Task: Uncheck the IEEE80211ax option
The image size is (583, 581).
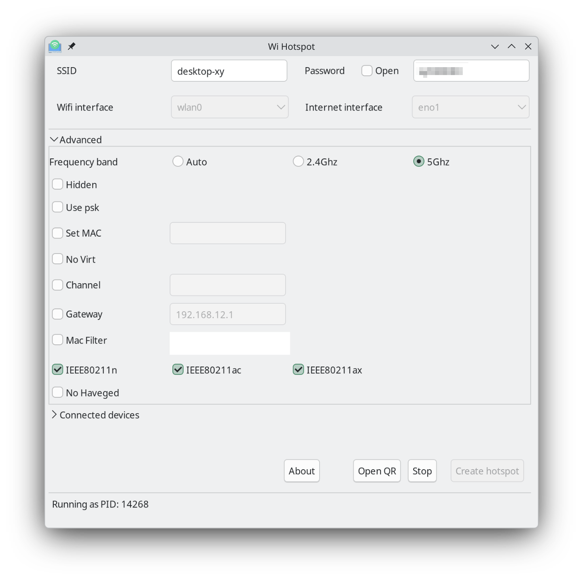Action: 298,370
